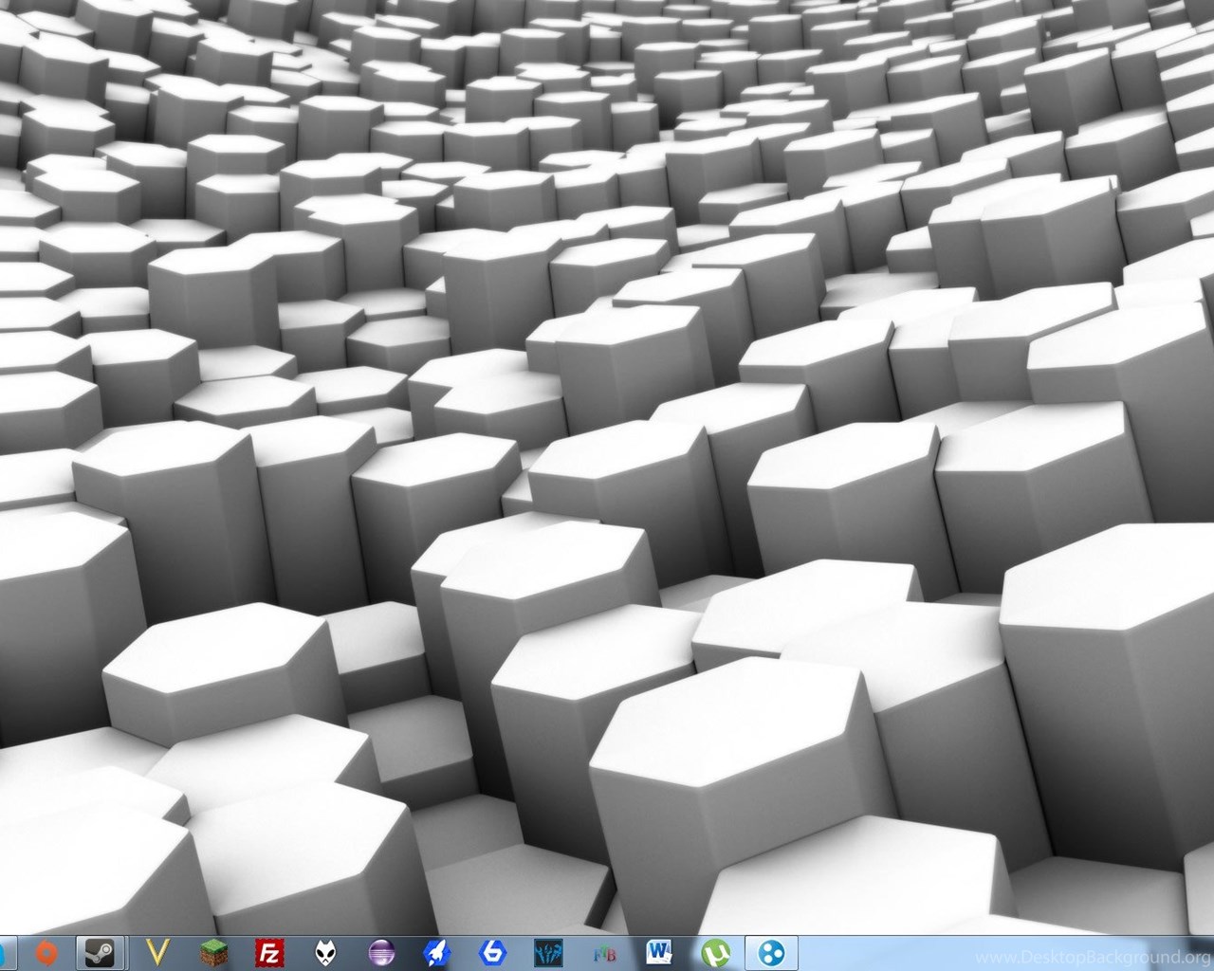
Task: Click an empty area of the taskbar
Action: click(x=882, y=952)
